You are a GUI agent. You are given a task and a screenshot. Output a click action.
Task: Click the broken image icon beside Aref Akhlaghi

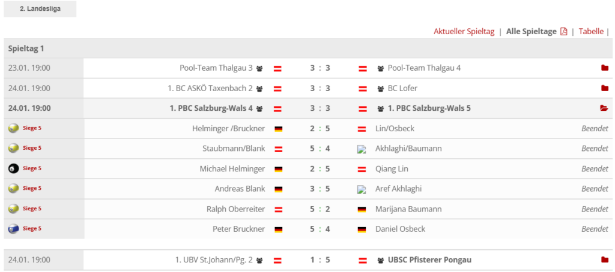click(x=362, y=189)
